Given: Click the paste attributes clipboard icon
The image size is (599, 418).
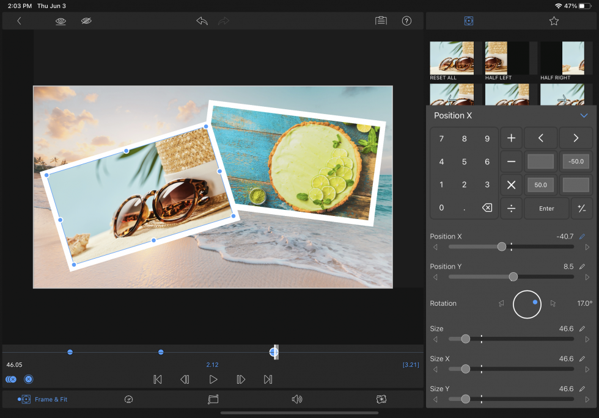Looking at the screenshot, I should click(x=380, y=20).
